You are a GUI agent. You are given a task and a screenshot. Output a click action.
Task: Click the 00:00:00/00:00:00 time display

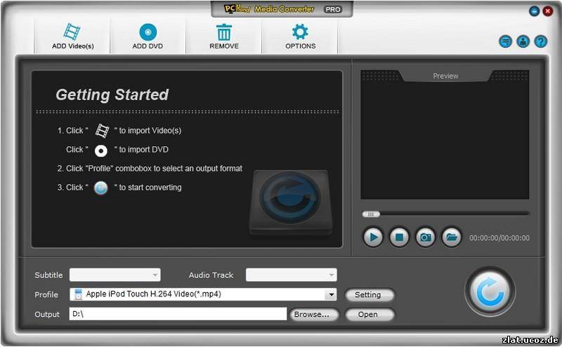click(x=499, y=238)
